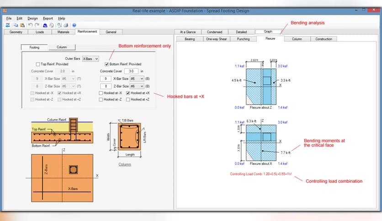Click the blue weight units icon

[x=45, y=25]
